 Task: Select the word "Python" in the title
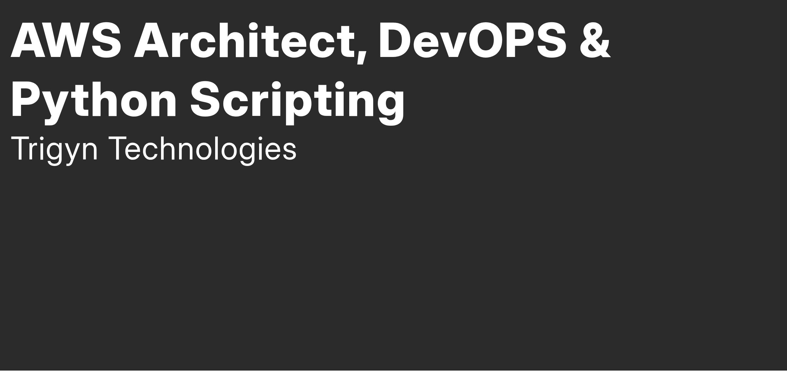tap(94, 103)
